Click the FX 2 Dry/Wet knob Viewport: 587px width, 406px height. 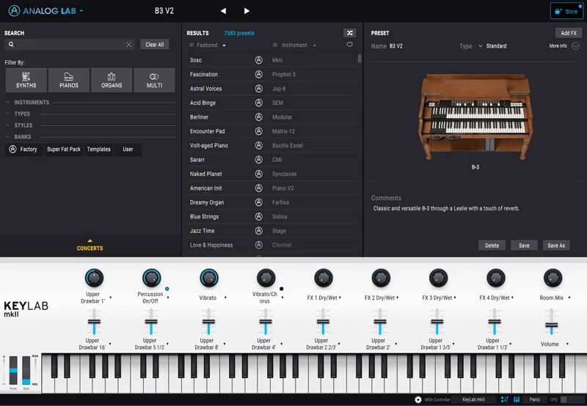coord(381,278)
